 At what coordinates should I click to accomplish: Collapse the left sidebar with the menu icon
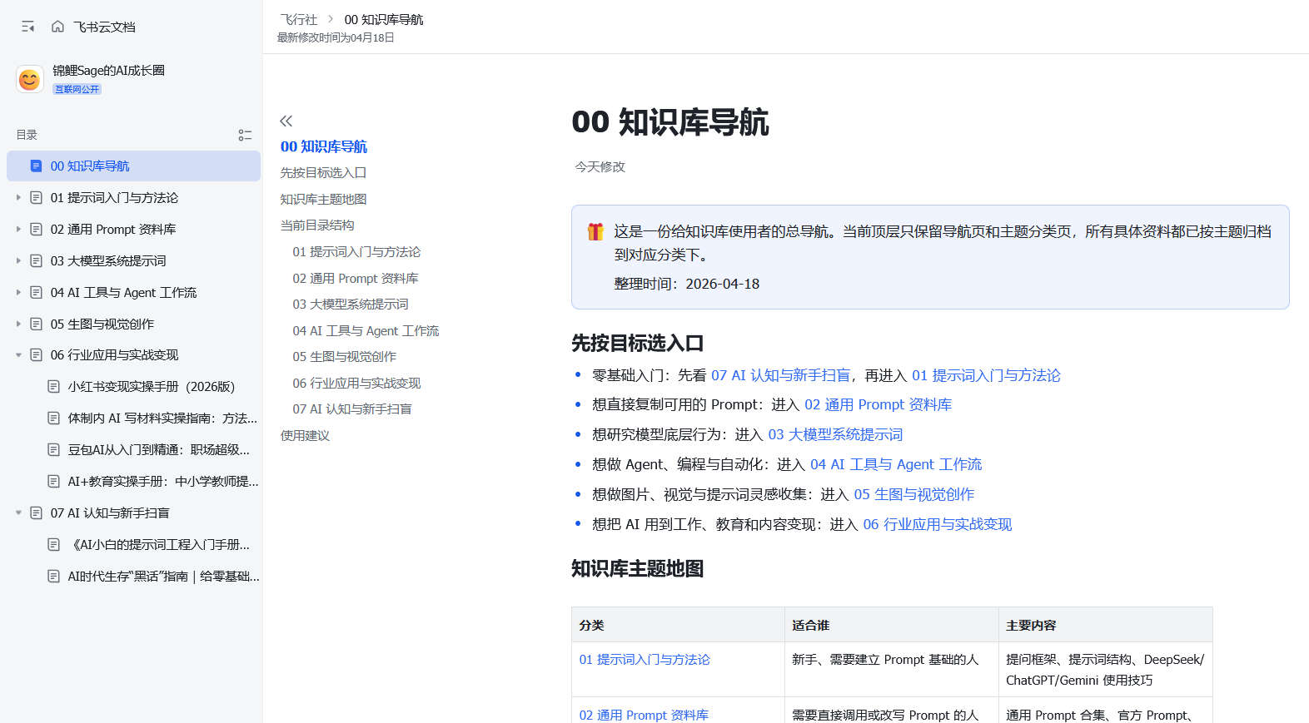coord(28,27)
